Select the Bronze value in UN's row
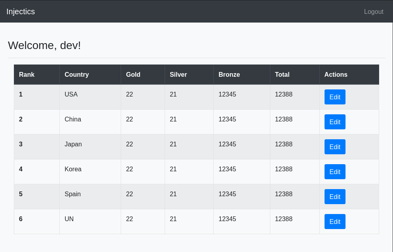The image size is (393, 252). (x=227, y=219)
